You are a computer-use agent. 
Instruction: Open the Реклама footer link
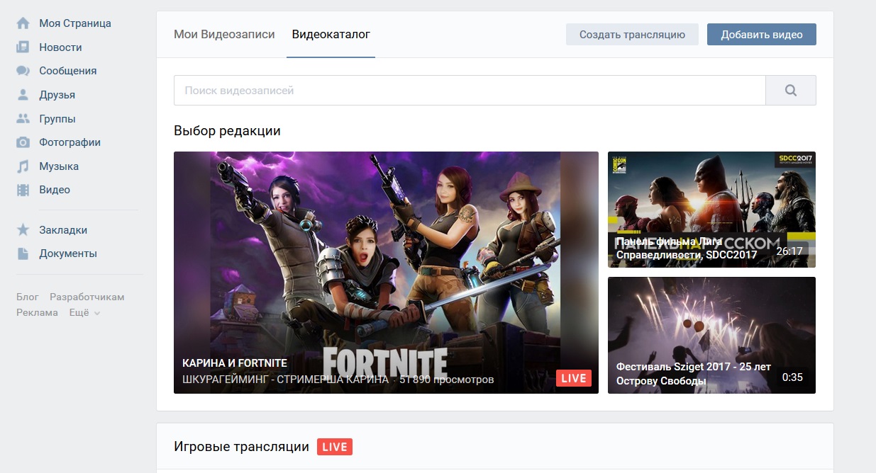(37, 312)
